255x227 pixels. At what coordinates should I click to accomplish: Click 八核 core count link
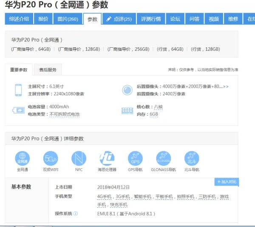click(158, 107)
